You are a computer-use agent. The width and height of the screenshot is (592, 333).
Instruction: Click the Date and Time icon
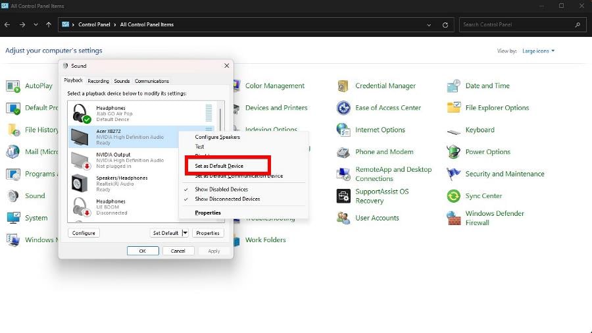pyautogui.click(x=453, y=86)
